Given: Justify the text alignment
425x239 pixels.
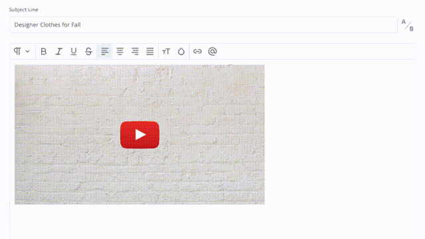Looking at the screenshot, I should pyautogui.click(x=150, y=51).
